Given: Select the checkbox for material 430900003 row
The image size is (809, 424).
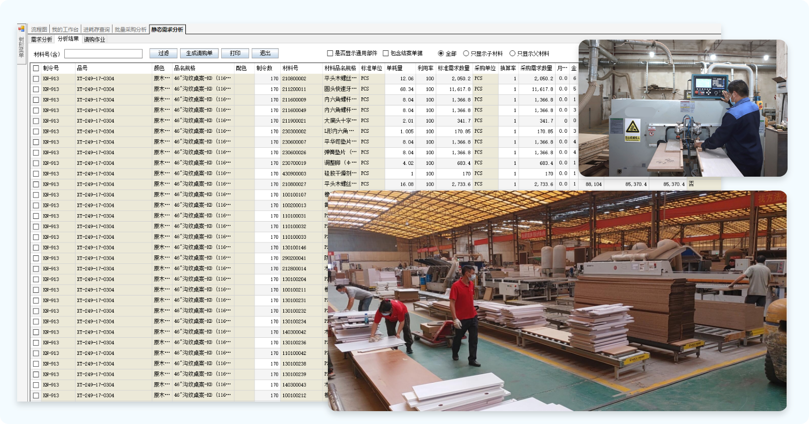Looking at the screenshot, I should click(36, 174).
